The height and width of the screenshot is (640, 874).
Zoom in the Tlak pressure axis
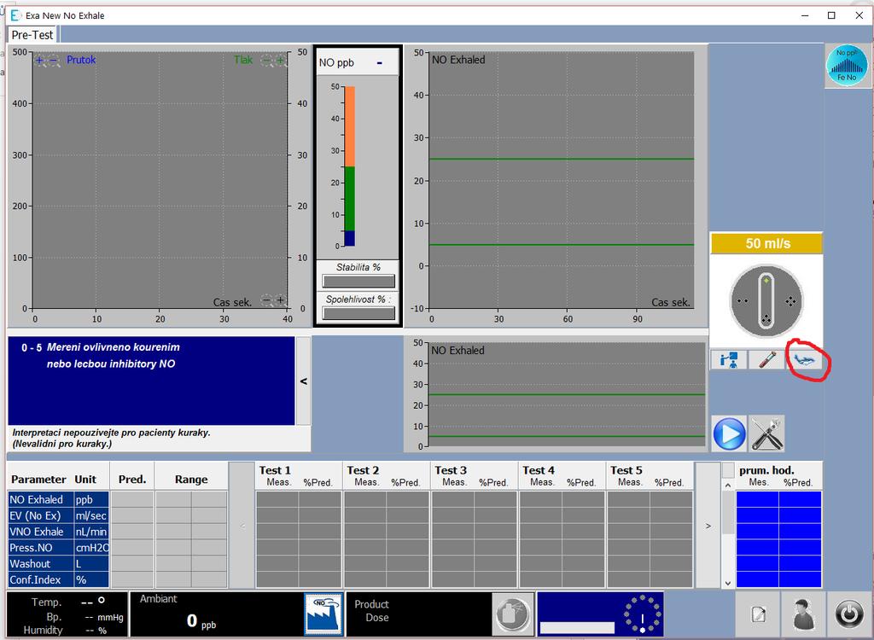point(280,61)
